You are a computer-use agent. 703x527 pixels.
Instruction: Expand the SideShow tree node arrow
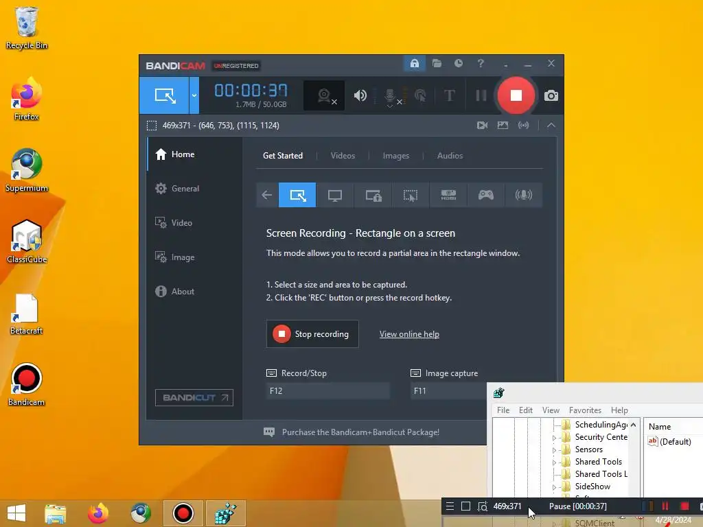[554, 487]
